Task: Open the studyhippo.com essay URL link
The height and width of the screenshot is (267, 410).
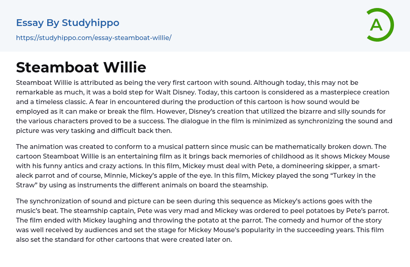Action: [x=94, y=38]
